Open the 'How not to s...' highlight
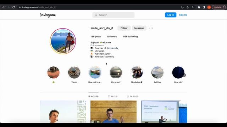This screenshot has width=227, height=127. tap(95, 72)
